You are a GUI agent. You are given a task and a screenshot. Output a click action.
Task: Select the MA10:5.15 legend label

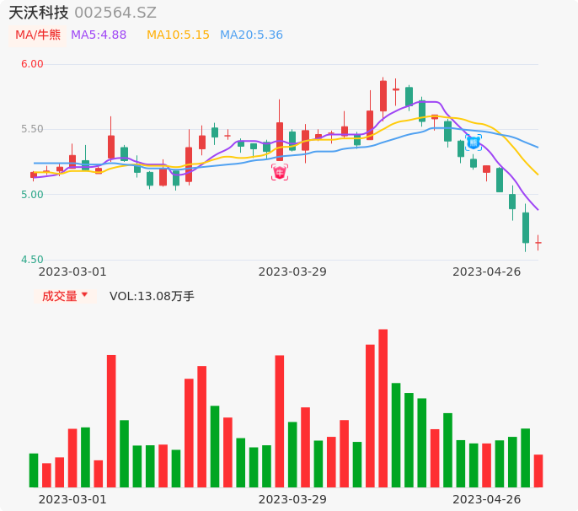coord(178,35)
